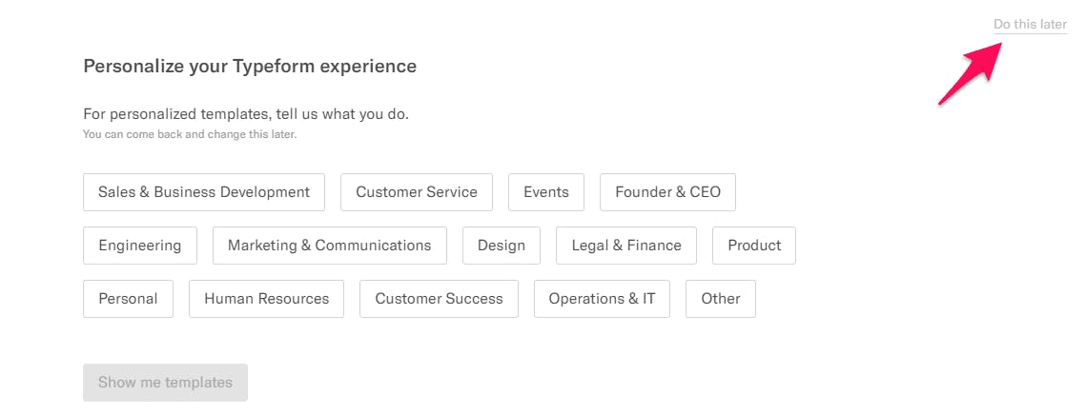This screenshot has width=1086, height=414.
Task: Select Engineering as your role
Action: click(140, 246)
